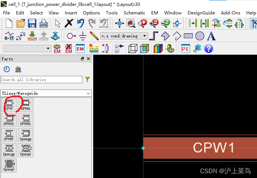Open the Tools menu

[112, 13]
